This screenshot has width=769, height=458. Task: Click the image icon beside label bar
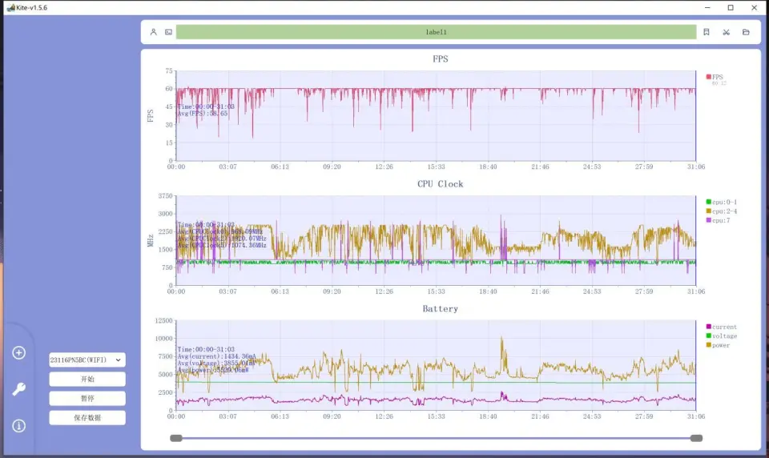pyautogui.click(x=168, y=32)
